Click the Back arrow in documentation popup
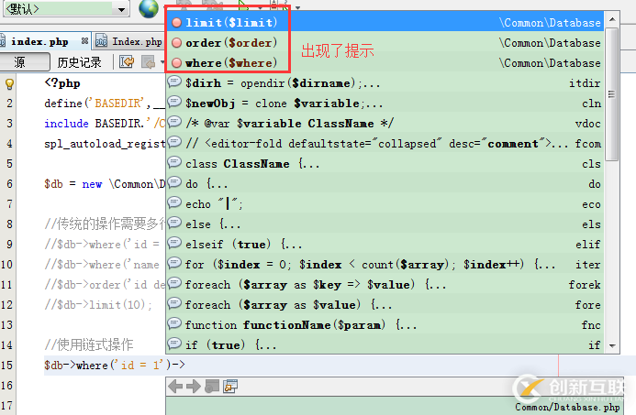The image size is (636, 415). [x=175, y=387]
